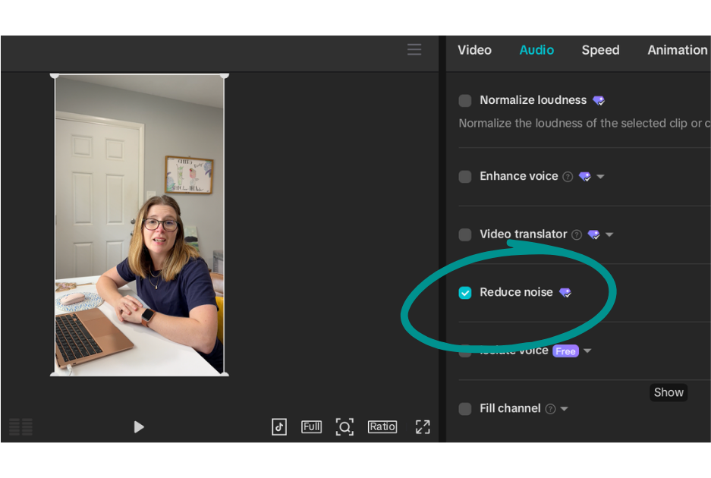The height and width of the screenshot is (478, 711).
Task: Expand the Video translator options arrow
Action: tap(609, 234)
